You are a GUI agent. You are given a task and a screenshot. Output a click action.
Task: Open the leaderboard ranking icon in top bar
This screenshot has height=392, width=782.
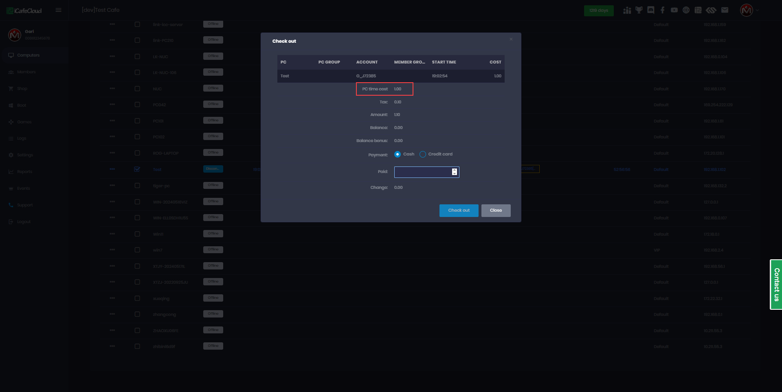point(627,10)
